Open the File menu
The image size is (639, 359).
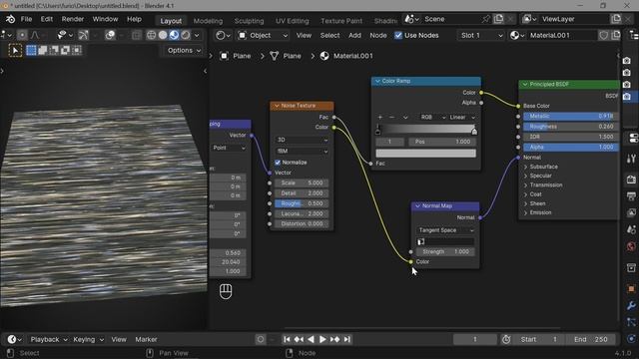pos(26,19)
